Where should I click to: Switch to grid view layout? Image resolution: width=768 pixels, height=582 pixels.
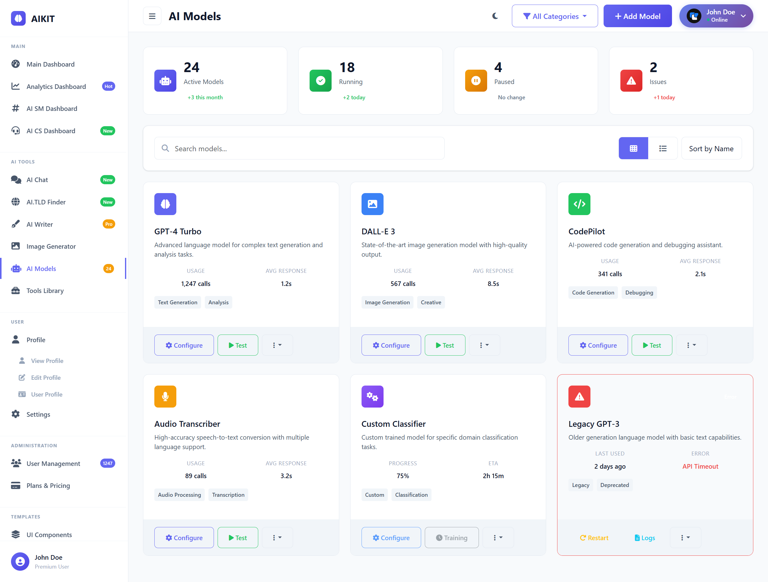point(633,148)
